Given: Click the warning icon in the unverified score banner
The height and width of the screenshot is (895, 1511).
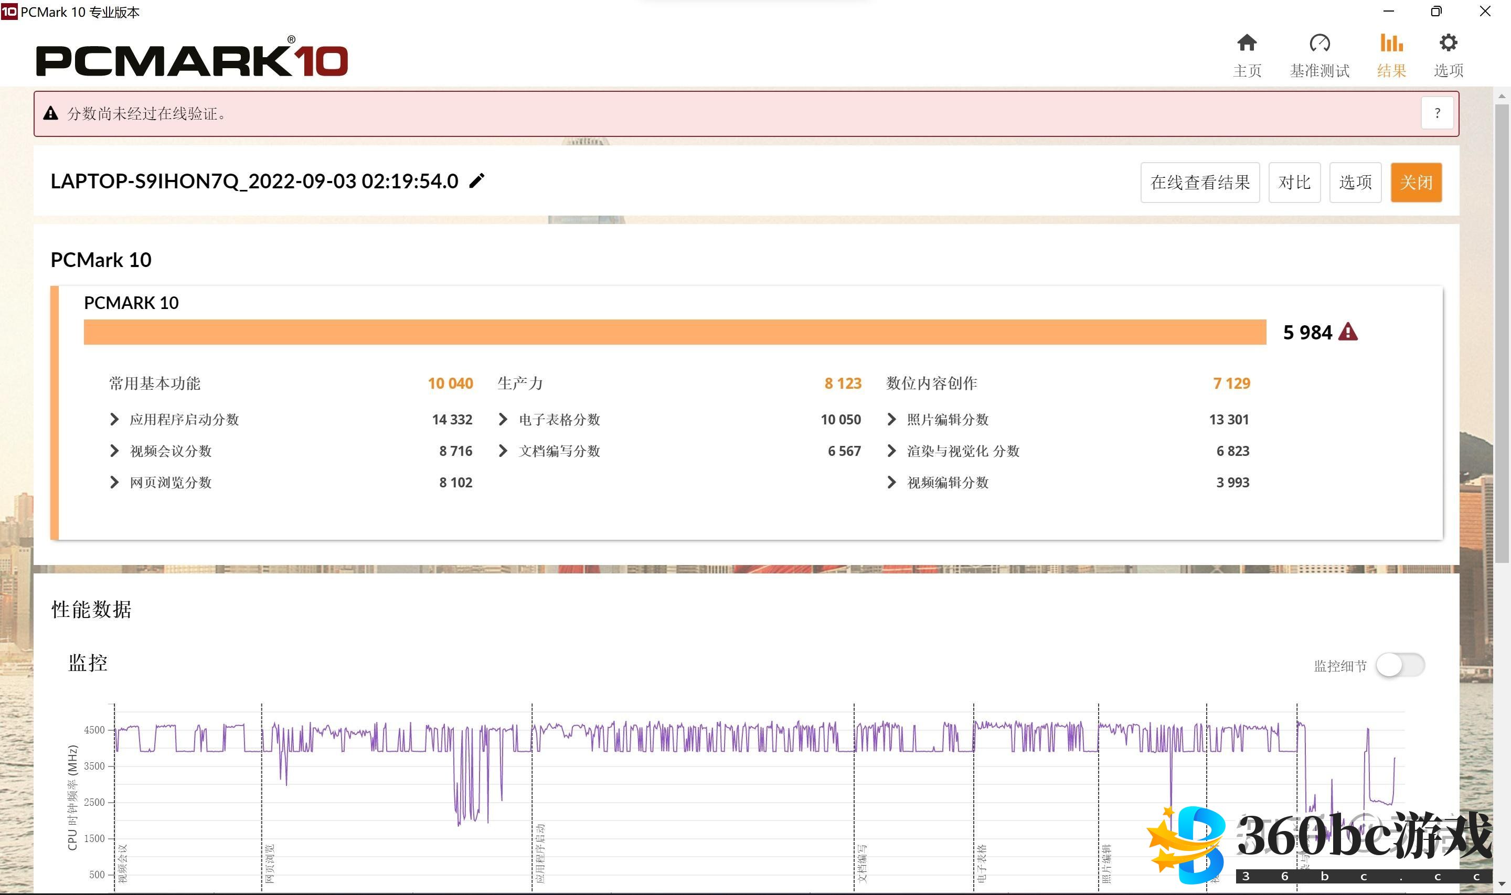Looking at the screenshot, I should (x=51, y=113).
